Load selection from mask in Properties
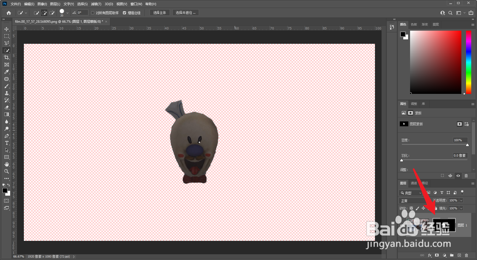Image resolution: width=477 pixels, height=260 pixels. pyautogui.click(x=442, y=176)
